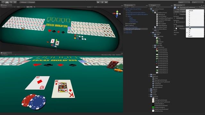Image resolution: width=205 pixels, height=115 pixels.
Task: Click the Position X input field
Action: click(x=180, y=18)
